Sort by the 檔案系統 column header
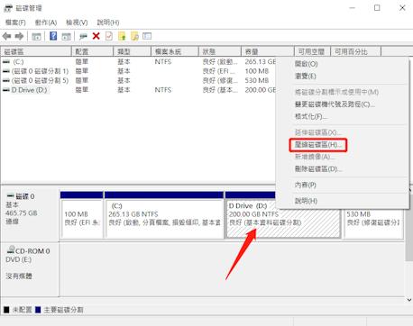This screenshot has width=413, height=326. pos(175,51)
